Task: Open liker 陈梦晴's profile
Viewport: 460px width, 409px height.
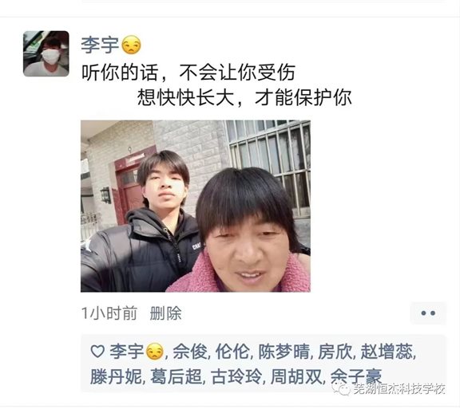Action: (x=284, y=352)
